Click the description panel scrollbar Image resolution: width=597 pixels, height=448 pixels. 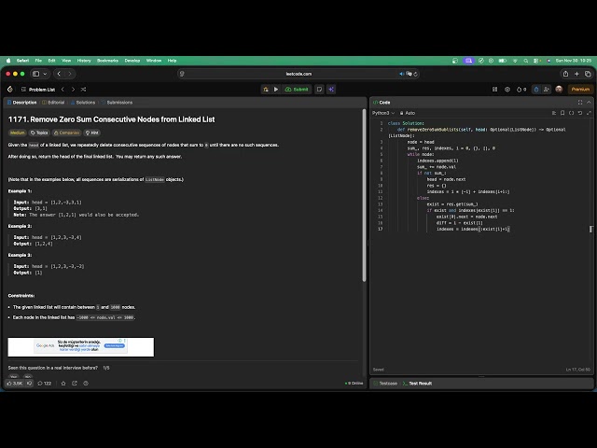point(364,195)
